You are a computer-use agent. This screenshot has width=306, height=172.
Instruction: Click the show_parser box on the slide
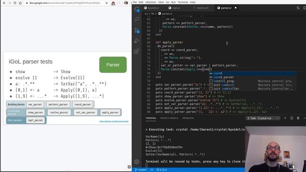[x=35, y=112]
